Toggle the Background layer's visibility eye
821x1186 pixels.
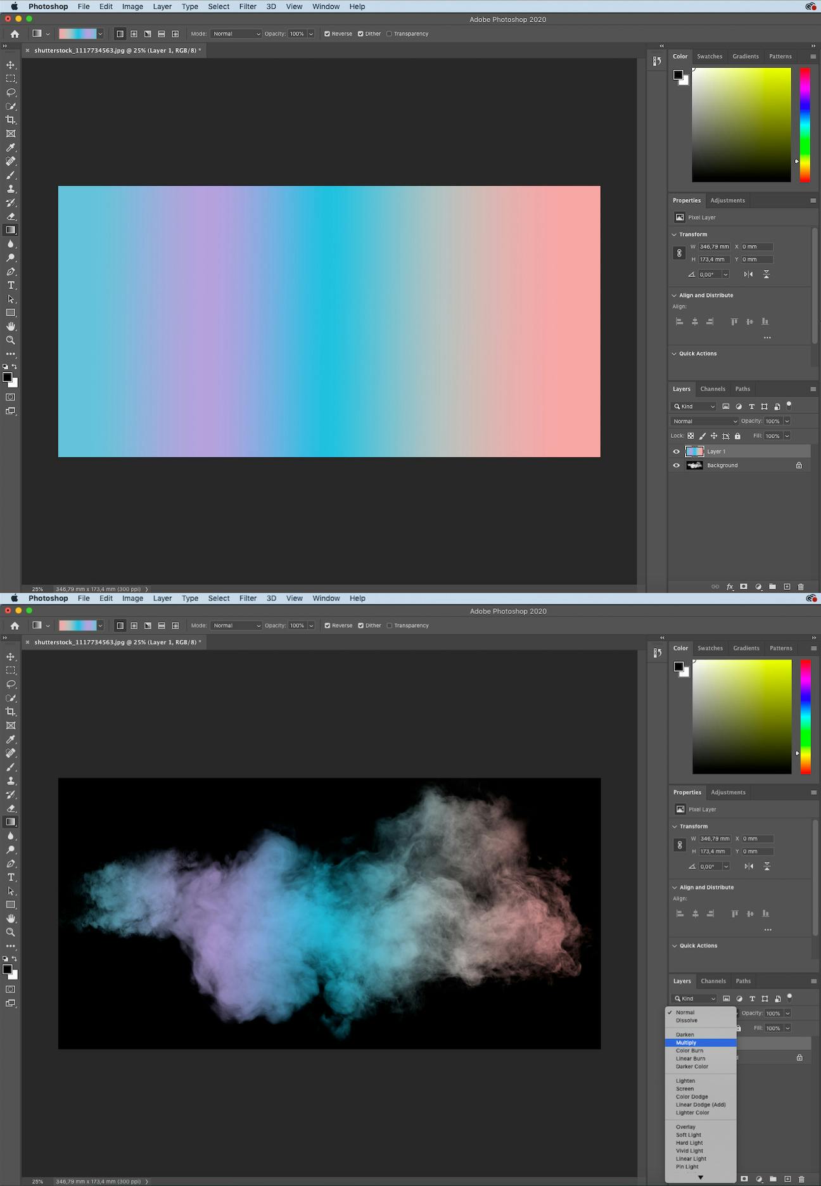pyautogui.click(x=676, y=466)
